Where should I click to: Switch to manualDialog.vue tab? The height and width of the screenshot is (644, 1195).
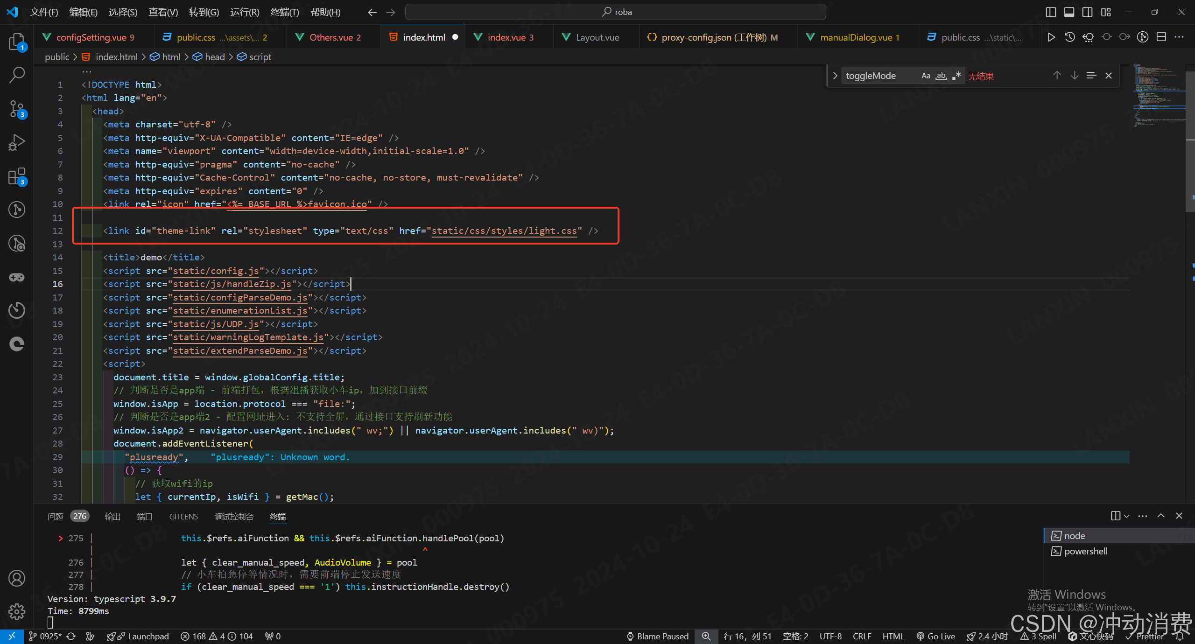[859, 37]
